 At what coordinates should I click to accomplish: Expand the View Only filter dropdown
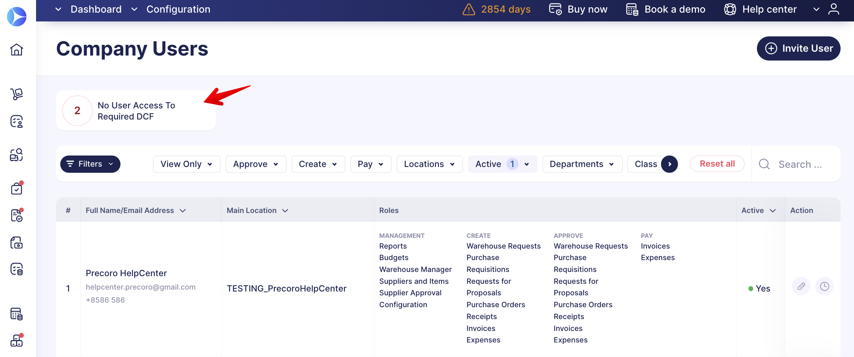tap(186, 164)
